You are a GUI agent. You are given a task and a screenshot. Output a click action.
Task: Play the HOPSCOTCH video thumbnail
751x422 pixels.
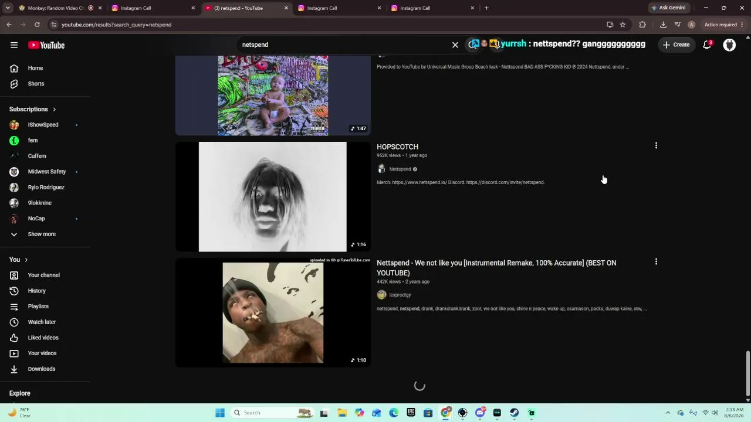[273, 197]
